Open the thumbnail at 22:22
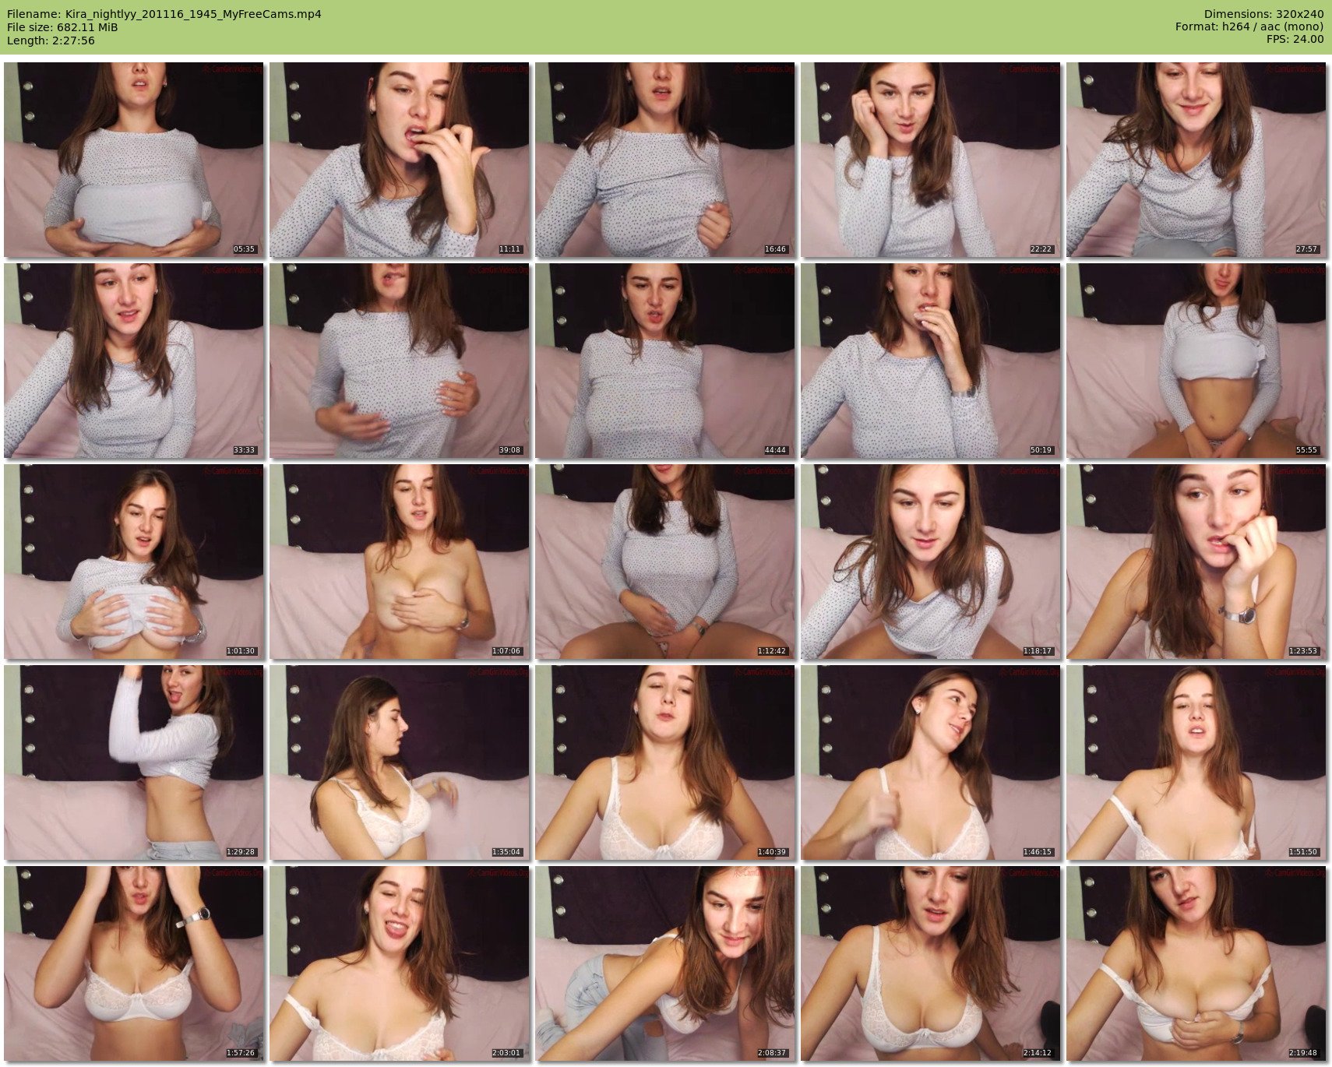This screenshot has width=1332, height=1067. pyautogui.click(x=930, y=160)
